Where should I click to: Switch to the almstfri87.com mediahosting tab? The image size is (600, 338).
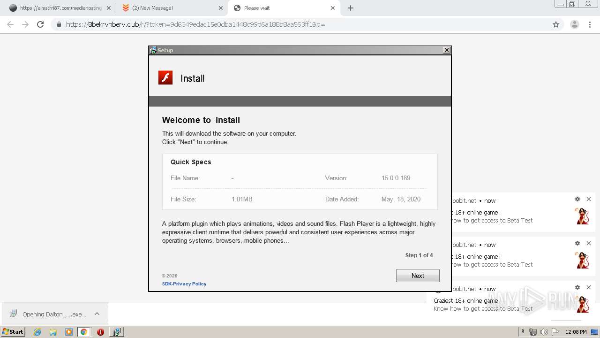coord(60,8)
